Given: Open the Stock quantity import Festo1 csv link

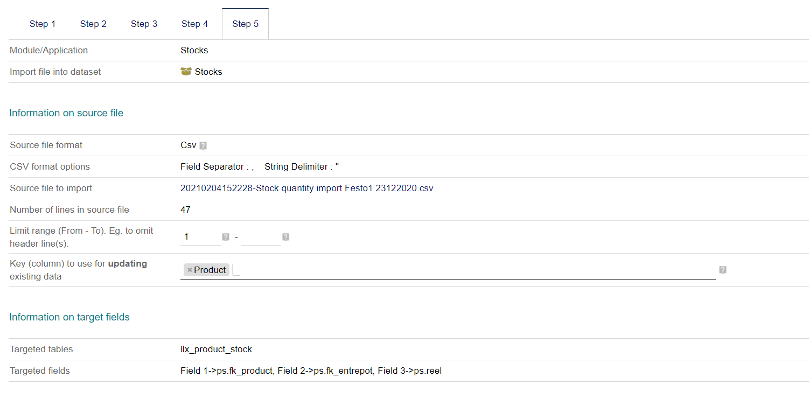Looking at the screenshot, I should click(x=307, y=188).
